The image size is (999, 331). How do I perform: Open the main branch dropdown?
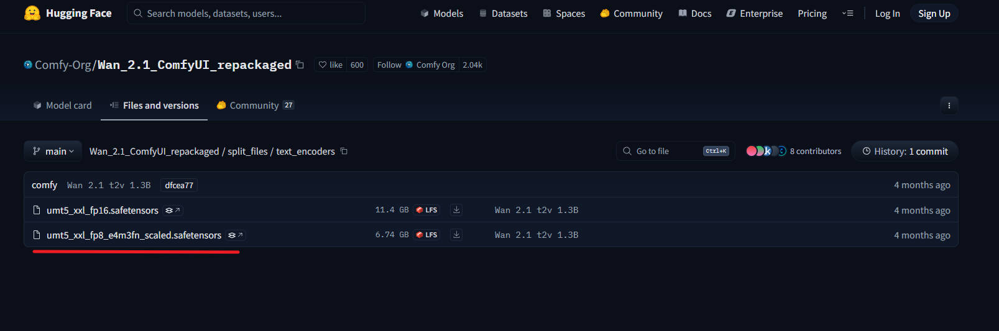coord(53,151)
